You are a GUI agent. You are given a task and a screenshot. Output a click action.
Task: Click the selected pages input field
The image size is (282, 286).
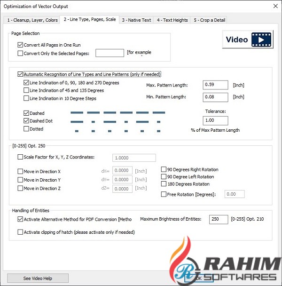(110, 53)
